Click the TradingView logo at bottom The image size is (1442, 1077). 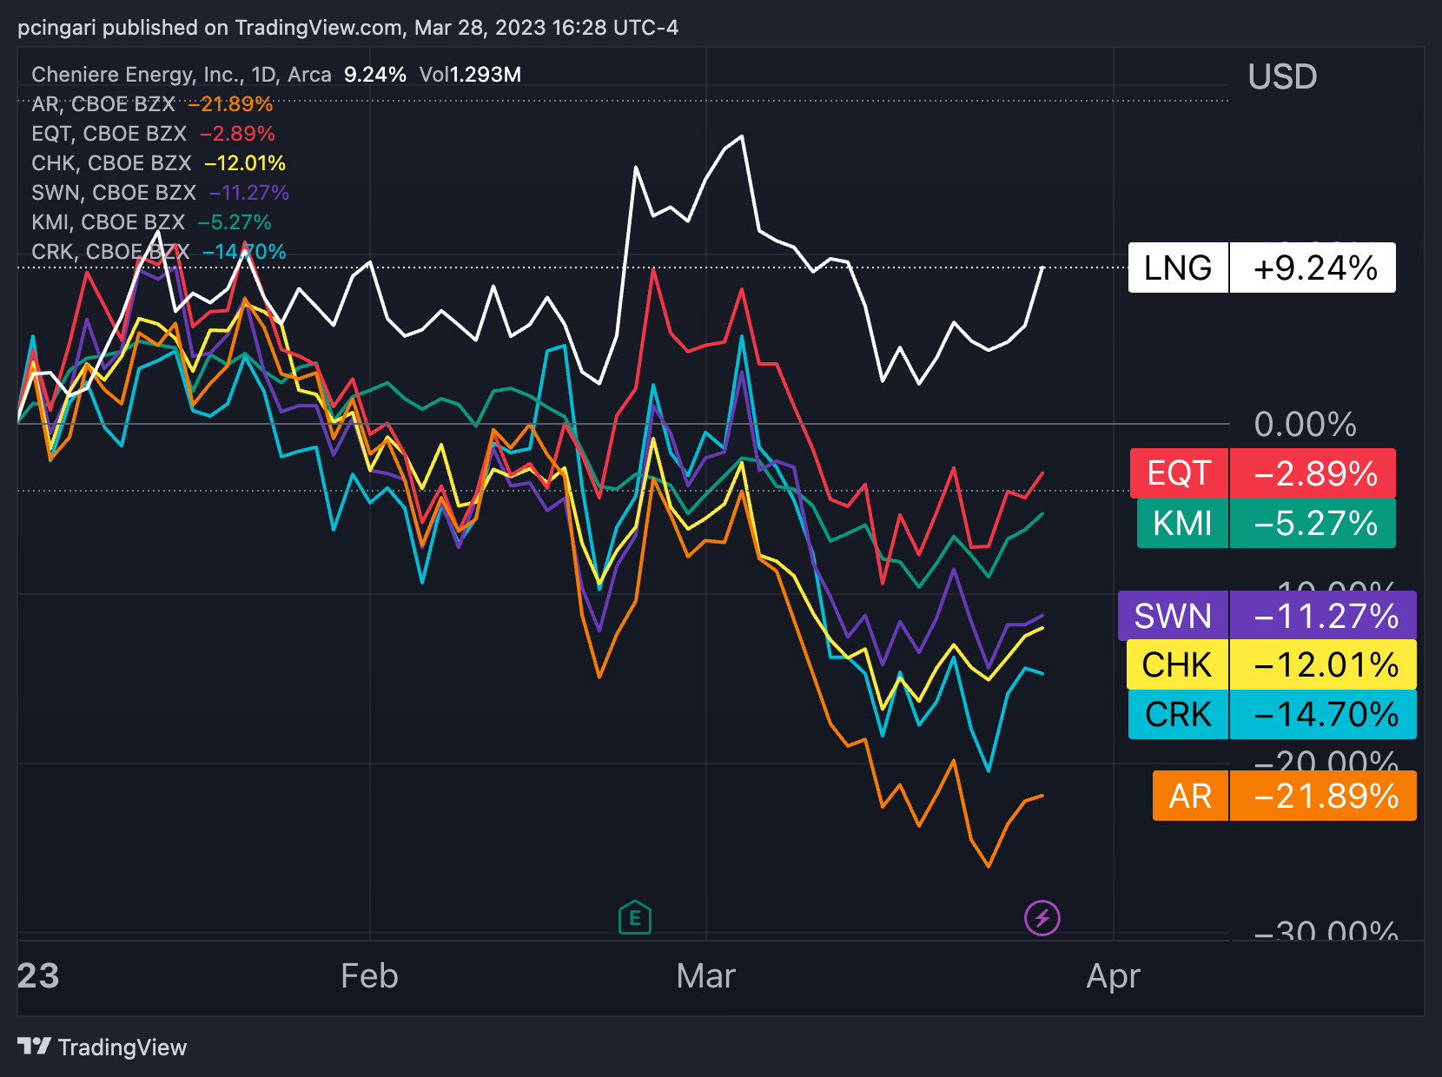102,1047
